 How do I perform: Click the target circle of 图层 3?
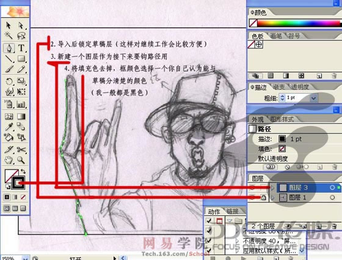(x=332, y=187)
